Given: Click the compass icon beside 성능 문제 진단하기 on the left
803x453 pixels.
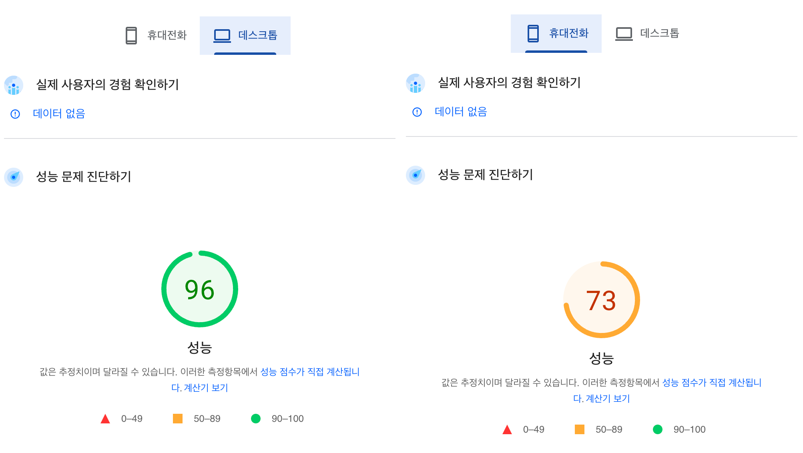Looking at the screenshot, I should 14,176.
